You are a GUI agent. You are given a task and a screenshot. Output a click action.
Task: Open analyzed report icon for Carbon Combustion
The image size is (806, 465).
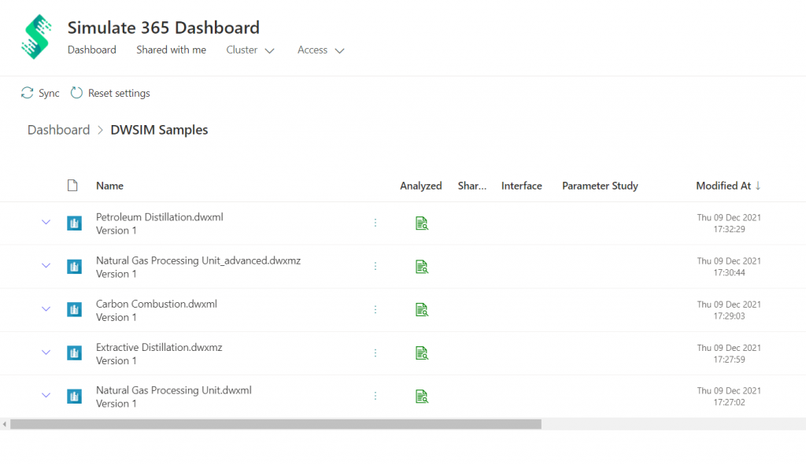(x=422, y=310)
